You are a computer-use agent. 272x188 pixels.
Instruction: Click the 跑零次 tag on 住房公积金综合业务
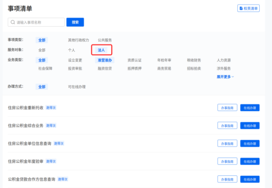(x=51, y=126)
